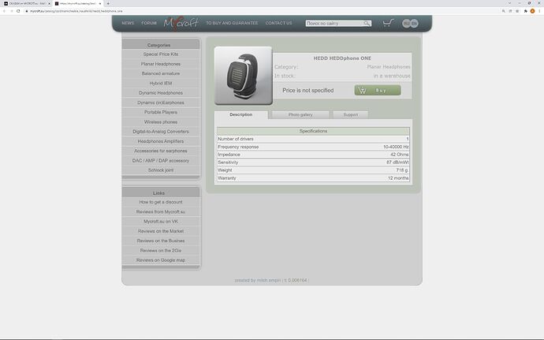This screenshot has height=340, width=544.
Task: Open Reviews on Google map link
Action: point(161,260)
